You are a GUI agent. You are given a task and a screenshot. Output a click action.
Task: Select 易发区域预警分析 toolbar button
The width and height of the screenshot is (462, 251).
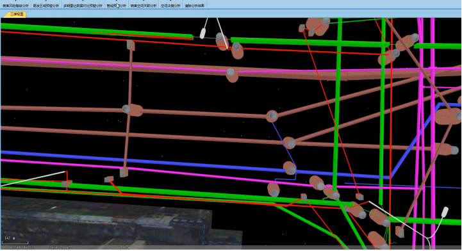point(46,6)
